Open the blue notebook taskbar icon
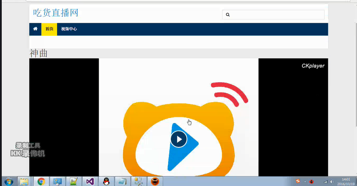 (123, 182)
